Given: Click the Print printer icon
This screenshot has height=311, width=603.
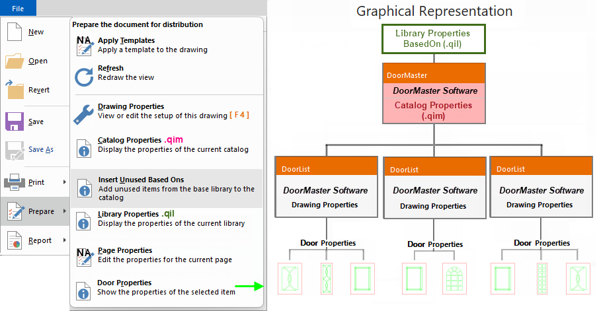Looking at the screenshot, I should (x=15, y=182).
